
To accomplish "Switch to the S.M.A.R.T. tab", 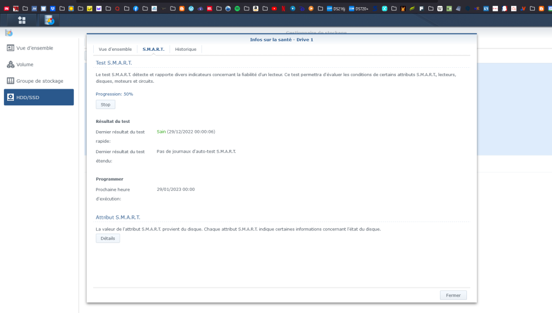I will [153, 49].
